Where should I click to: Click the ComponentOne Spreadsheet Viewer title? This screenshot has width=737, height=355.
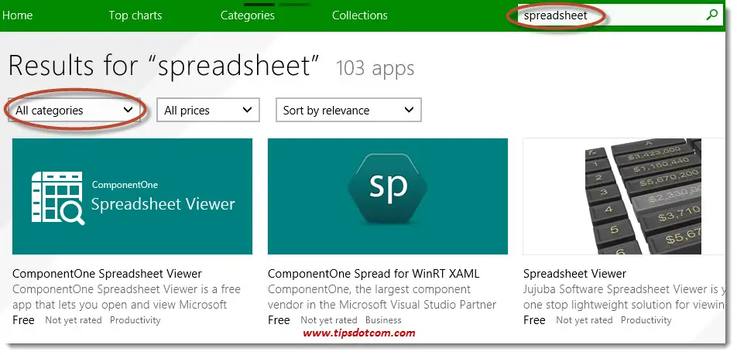107,274
